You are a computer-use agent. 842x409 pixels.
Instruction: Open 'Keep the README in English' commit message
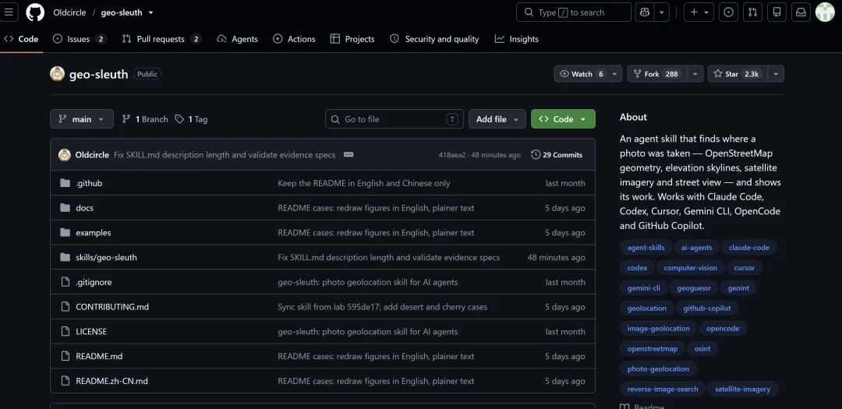click(x=363, y=183)
